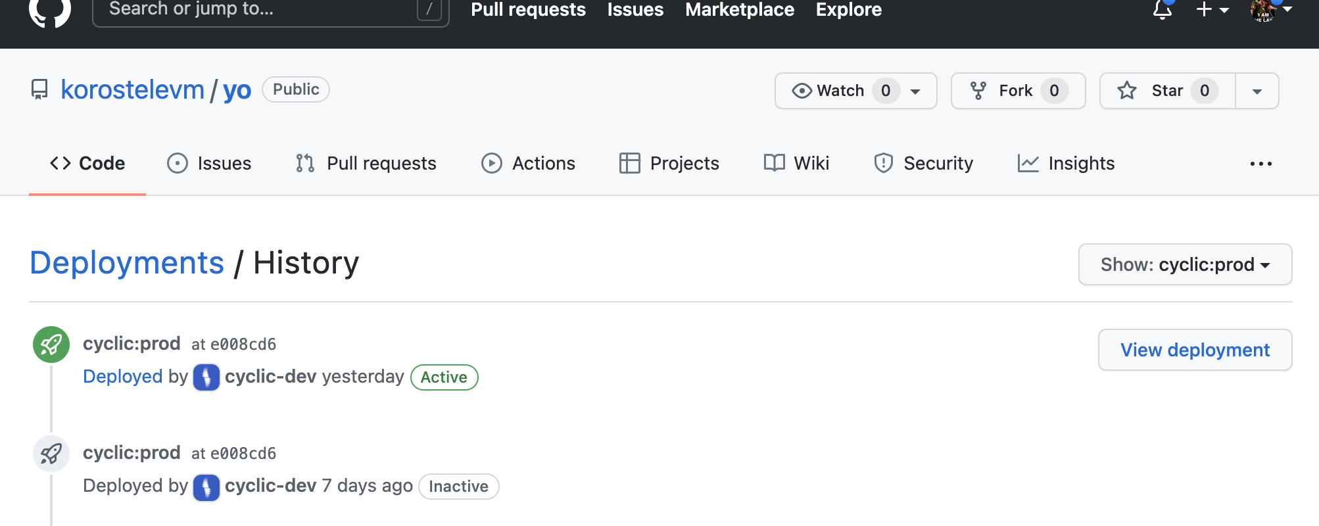The height and width of the screenshot is (526, 1319).
Task: Open the Deployments breadcrumb link
Action: pyautogui.click(x=127, y=263)
